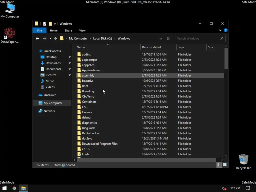Sort by the Name column header

pos(108,47)
